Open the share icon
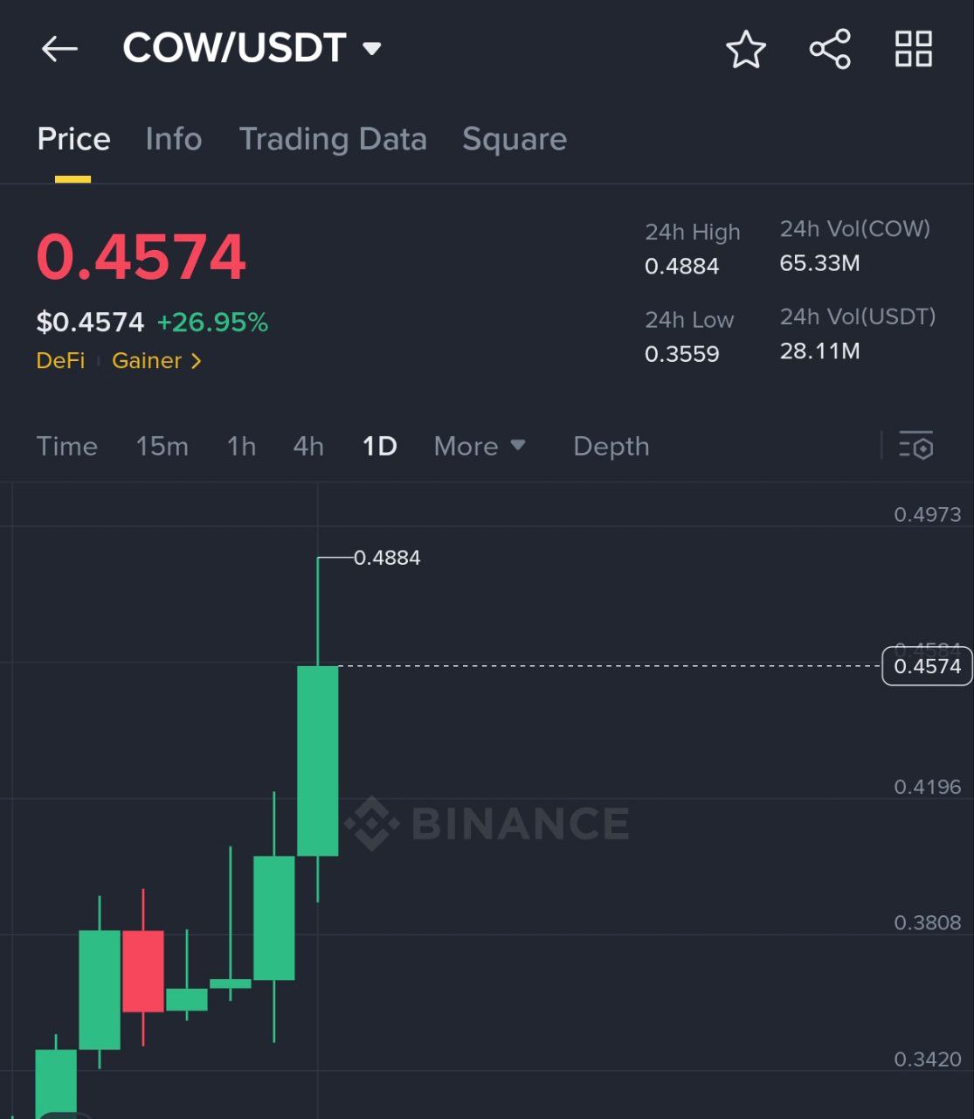This screenshot has width=974, height=1119. [x=830, y=49]
